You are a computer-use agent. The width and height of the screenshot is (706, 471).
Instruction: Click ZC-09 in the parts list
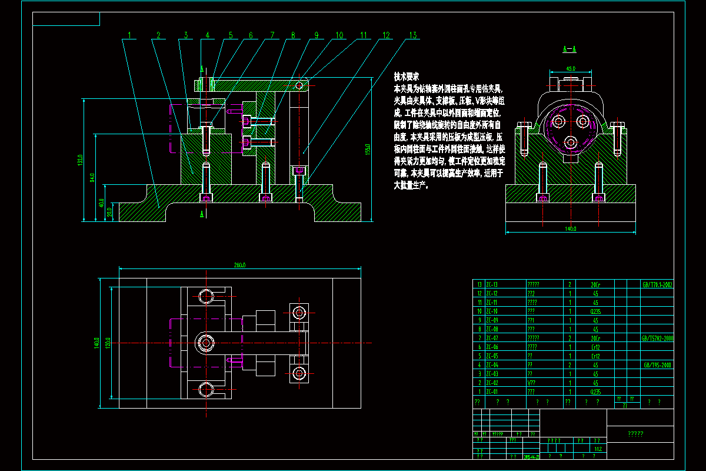(x=492, y=320)
